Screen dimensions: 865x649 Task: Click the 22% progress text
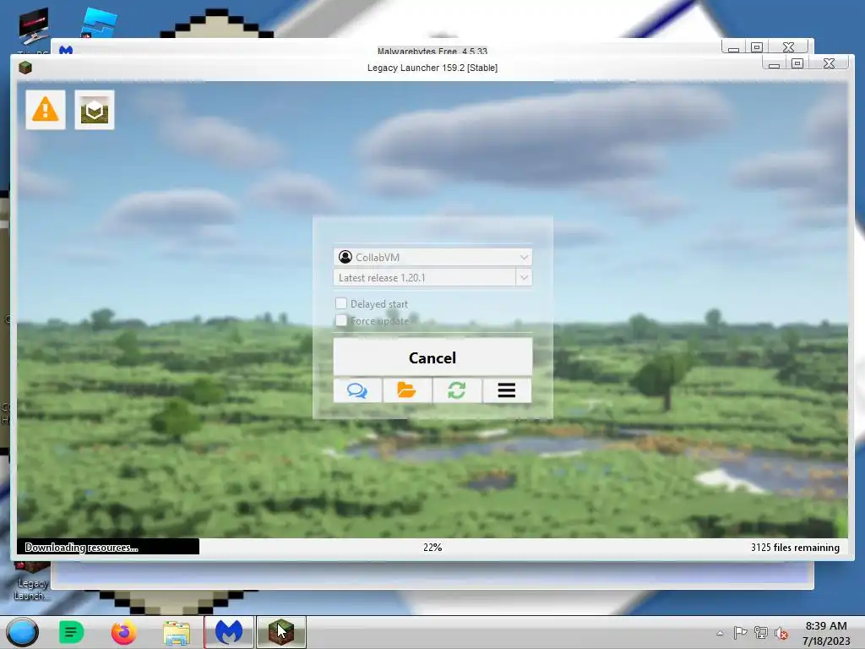[x=432, y=548]
